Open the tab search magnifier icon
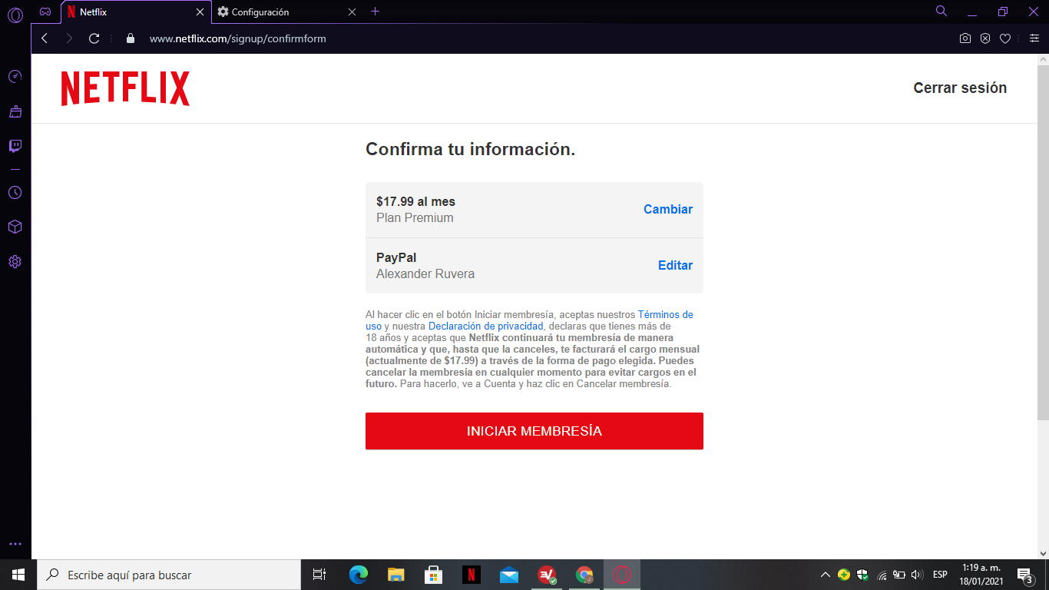The image size is (1049, 590). pyautogui.click(x=941, y=12)
